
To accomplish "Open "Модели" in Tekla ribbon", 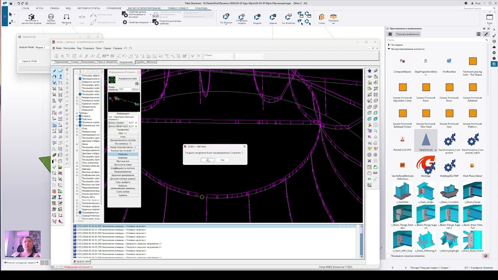I will (x=257, y=19).
